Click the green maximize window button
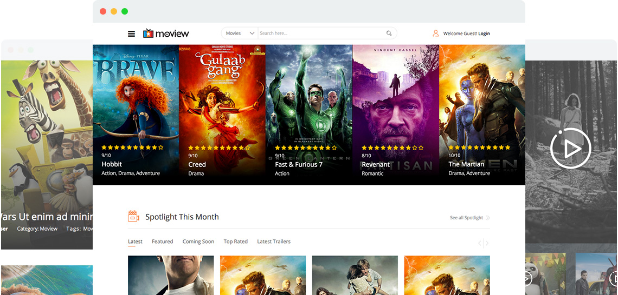Image resolution: width=618 pixels, height=295 pixels. [125, 11]
